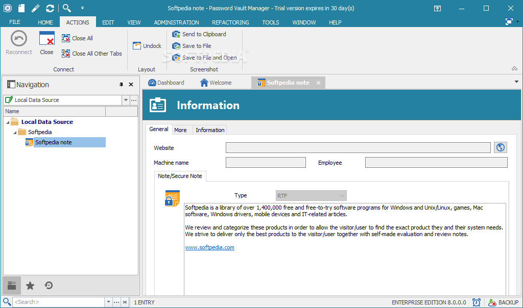Collapse the Softpedia folder node
The width and height of the screenshot is (523, 308).
(x=15, y=133)
